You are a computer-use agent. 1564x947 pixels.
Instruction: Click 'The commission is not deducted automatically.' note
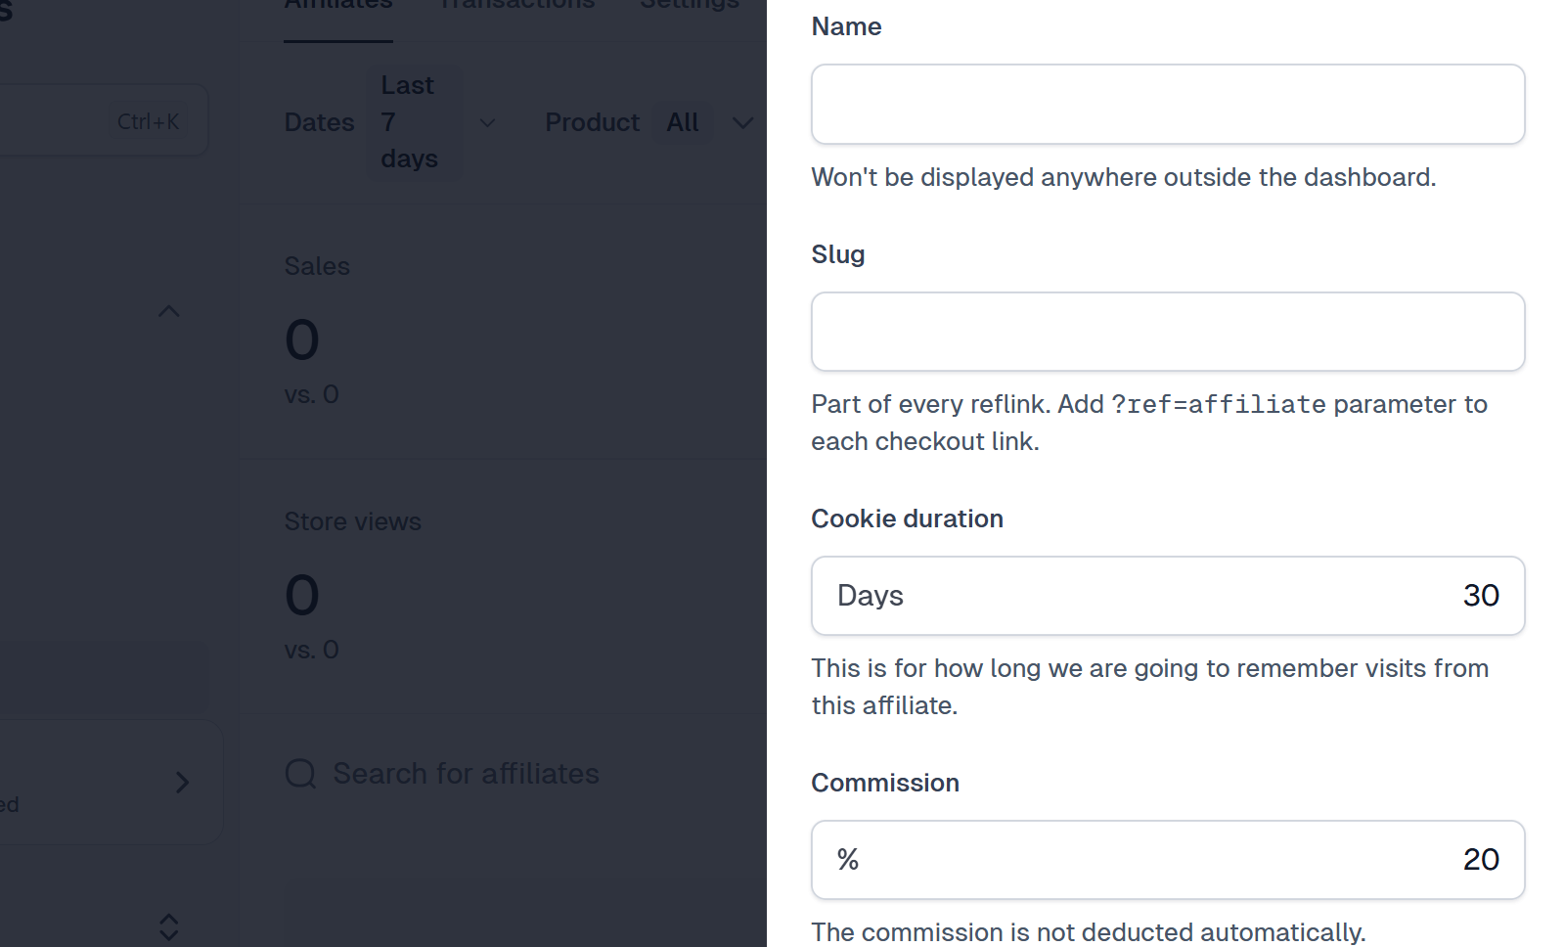[1089, 932]
